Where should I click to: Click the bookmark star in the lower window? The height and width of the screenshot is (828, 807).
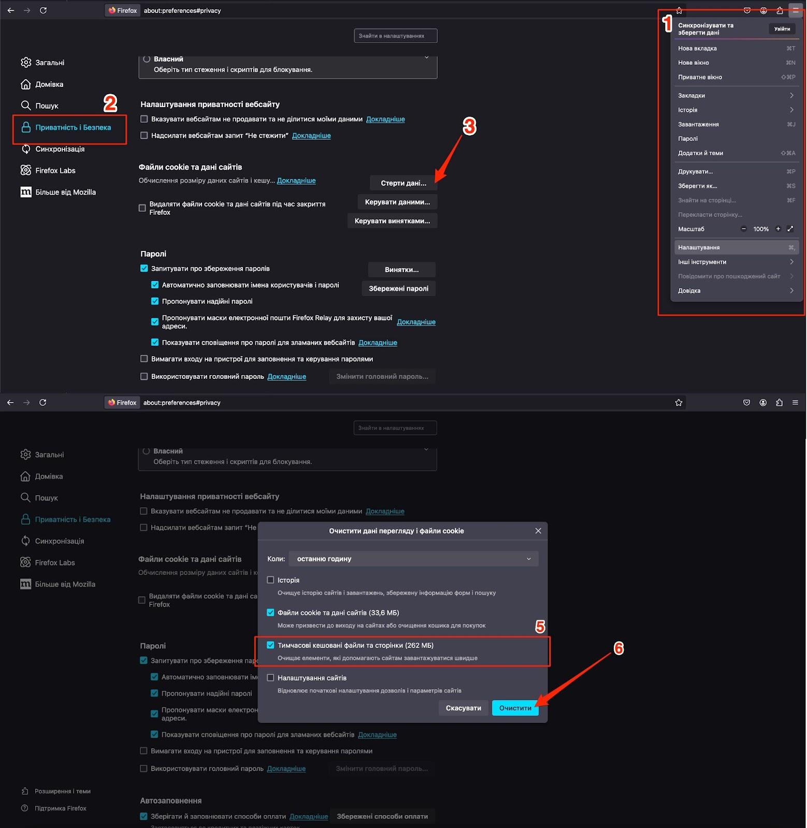tap(679, 403)
